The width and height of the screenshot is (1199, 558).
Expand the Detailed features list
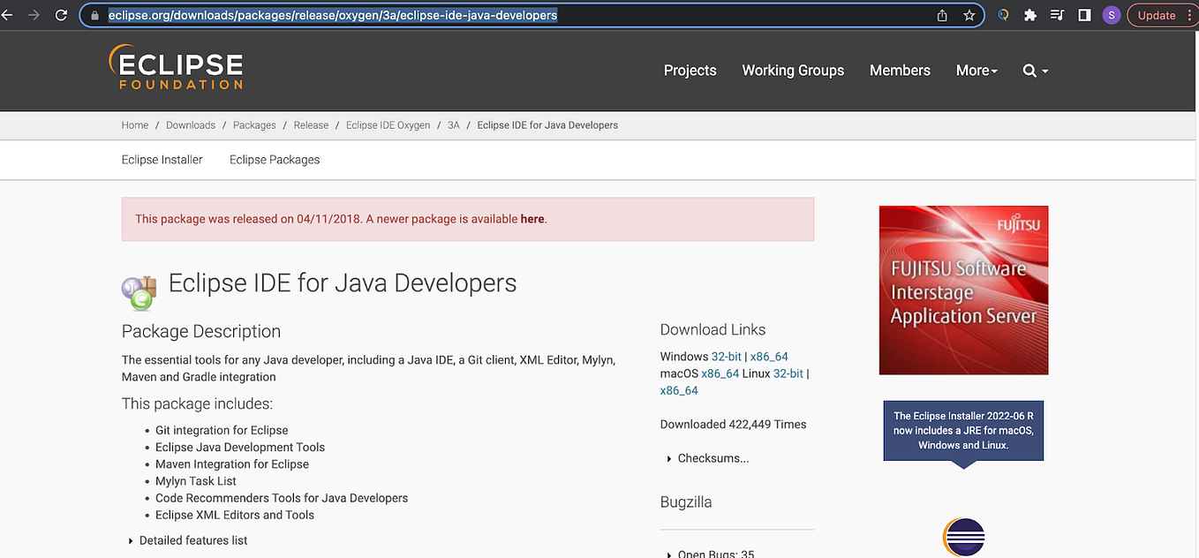click(192, 539)
